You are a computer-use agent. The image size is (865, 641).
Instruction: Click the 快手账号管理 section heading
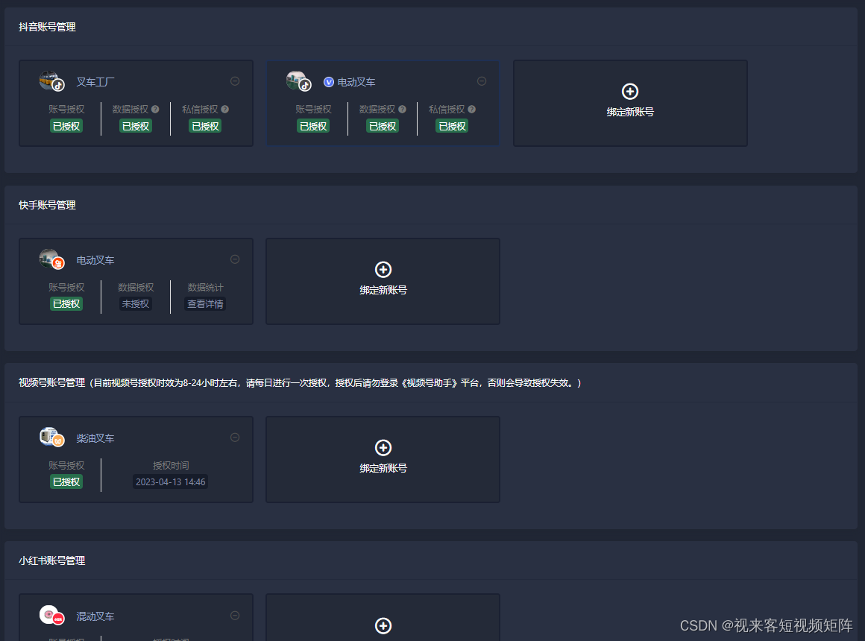tap(48, 205)
